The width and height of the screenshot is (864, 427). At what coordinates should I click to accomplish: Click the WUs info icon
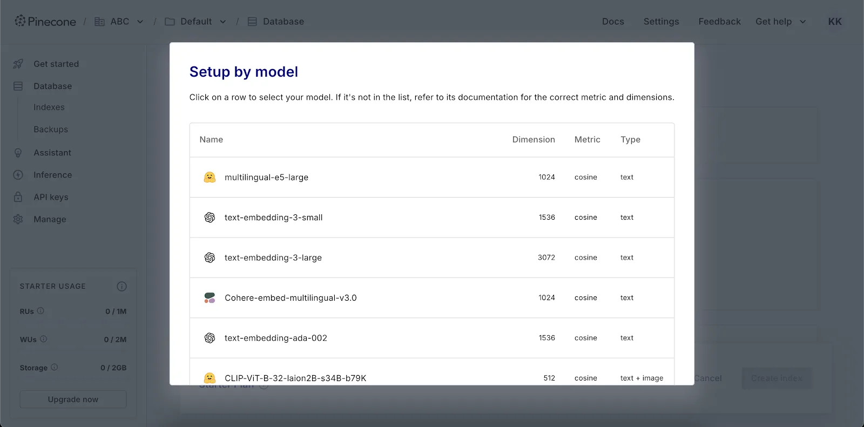coord(44,339)
